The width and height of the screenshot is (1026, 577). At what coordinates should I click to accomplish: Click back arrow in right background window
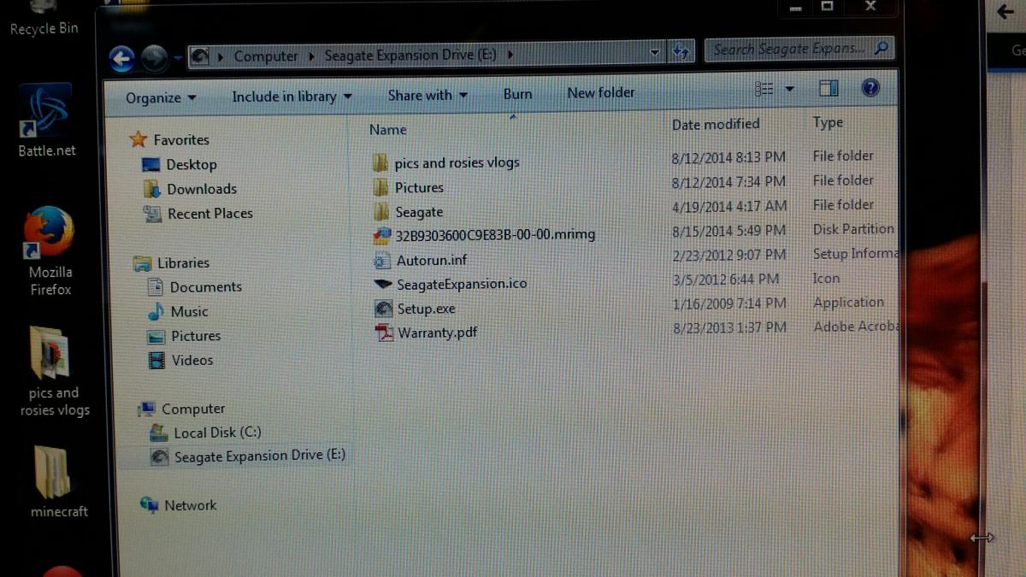click(x=1005, y=12)
